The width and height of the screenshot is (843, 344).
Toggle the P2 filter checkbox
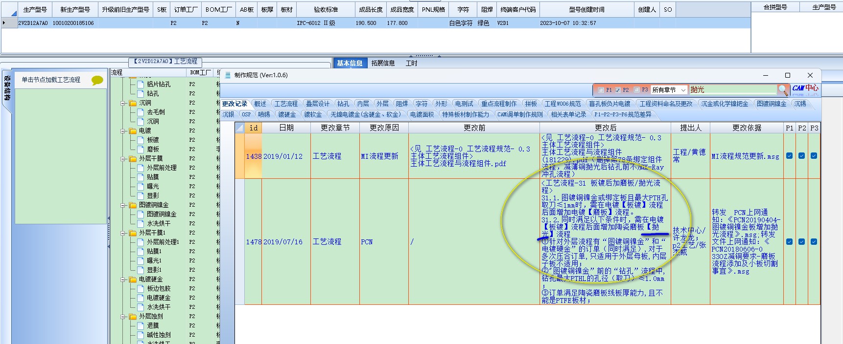(x=618, y=90)
